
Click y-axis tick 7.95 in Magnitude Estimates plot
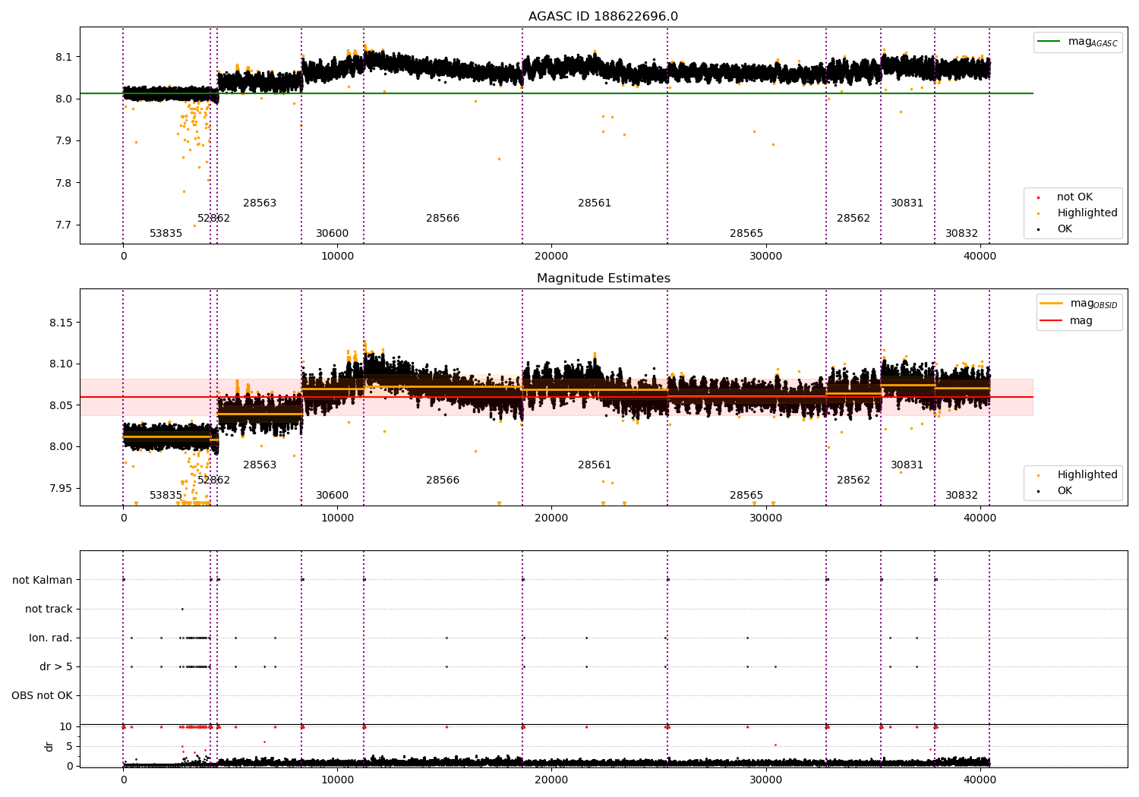(x=61, y=488)
